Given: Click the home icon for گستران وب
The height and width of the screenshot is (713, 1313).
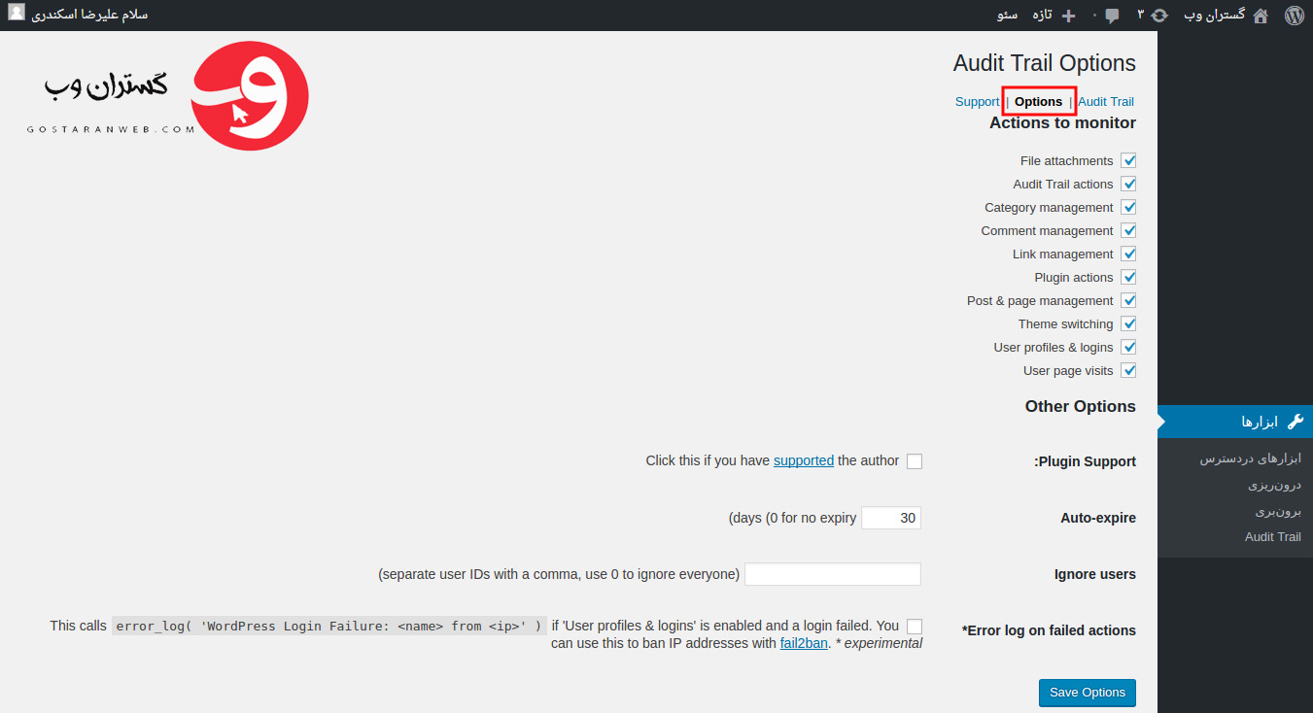Looking at the screenshot, I should click(1261, 16).
